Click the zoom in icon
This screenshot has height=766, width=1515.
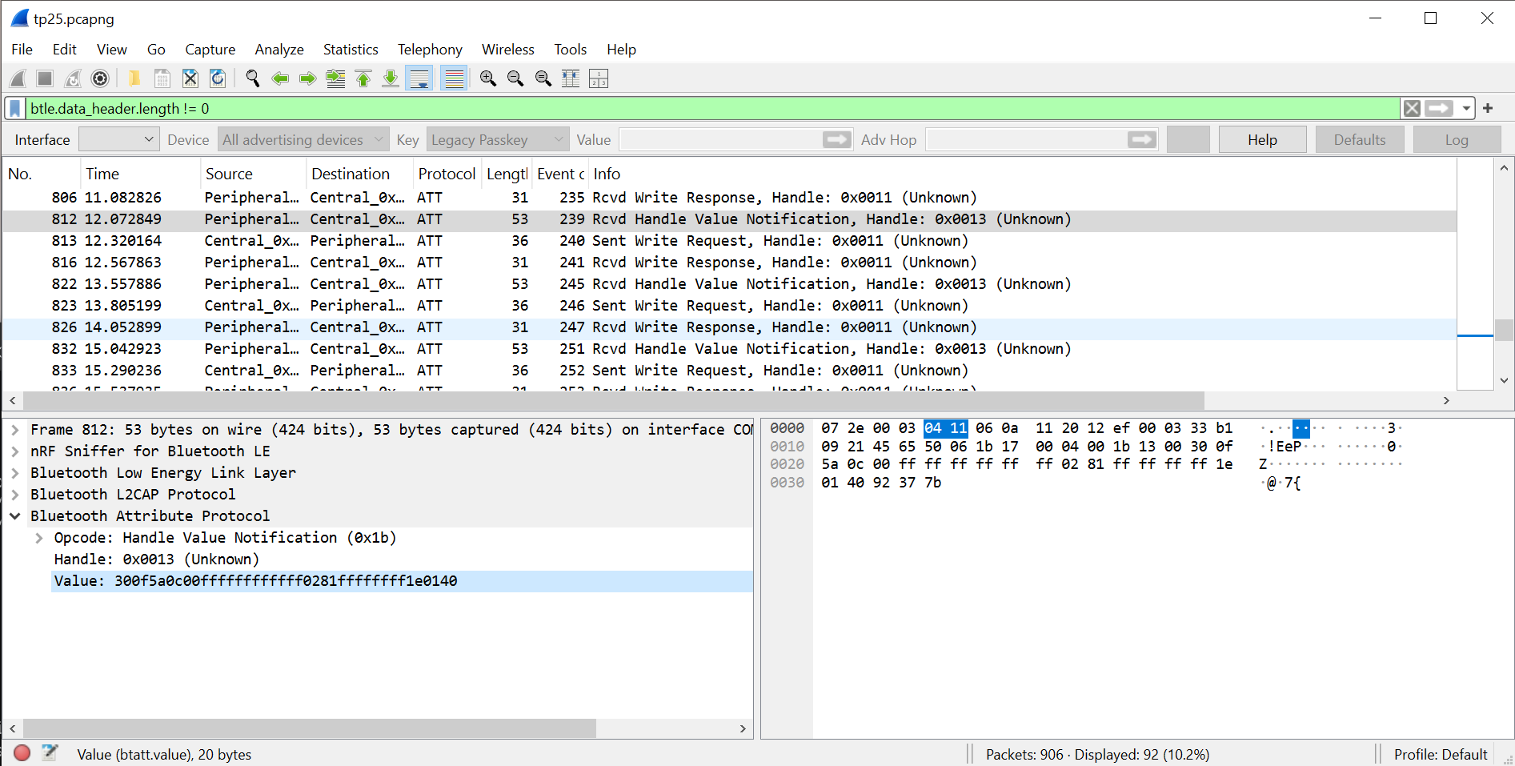click(488, 78)
